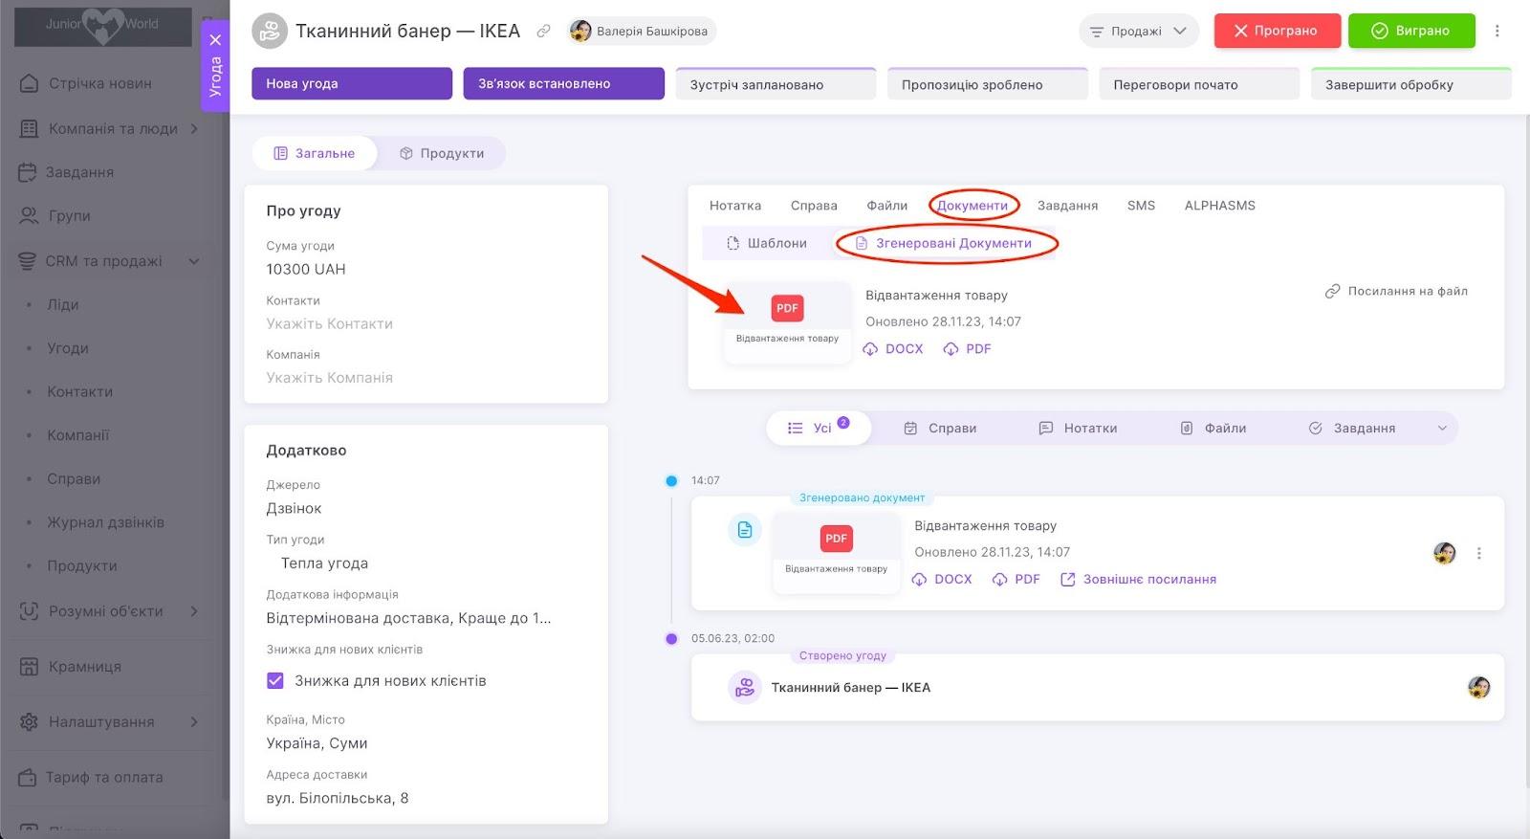Switch to the Продукти tab

(x=441, y=153)
